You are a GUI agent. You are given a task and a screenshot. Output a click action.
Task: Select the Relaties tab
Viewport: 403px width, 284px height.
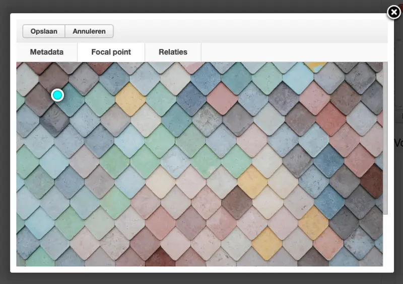[x=173, y=52]
